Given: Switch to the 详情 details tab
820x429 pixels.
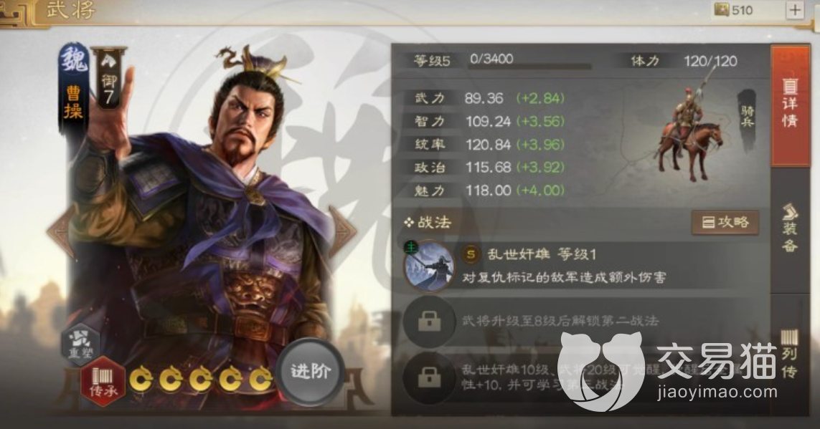Looking at the screenshot, I should point(790,105).
